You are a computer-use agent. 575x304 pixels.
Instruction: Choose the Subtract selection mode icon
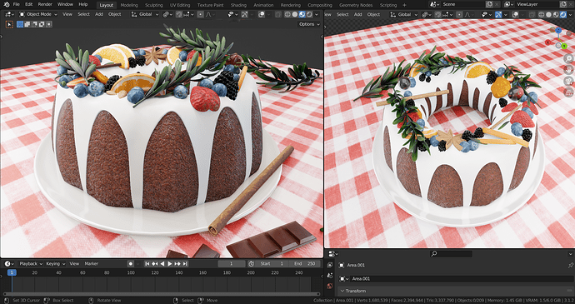click(x=34, y=24)
